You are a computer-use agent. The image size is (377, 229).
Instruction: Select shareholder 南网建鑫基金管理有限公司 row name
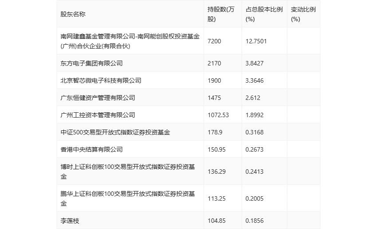click(130, 41)
